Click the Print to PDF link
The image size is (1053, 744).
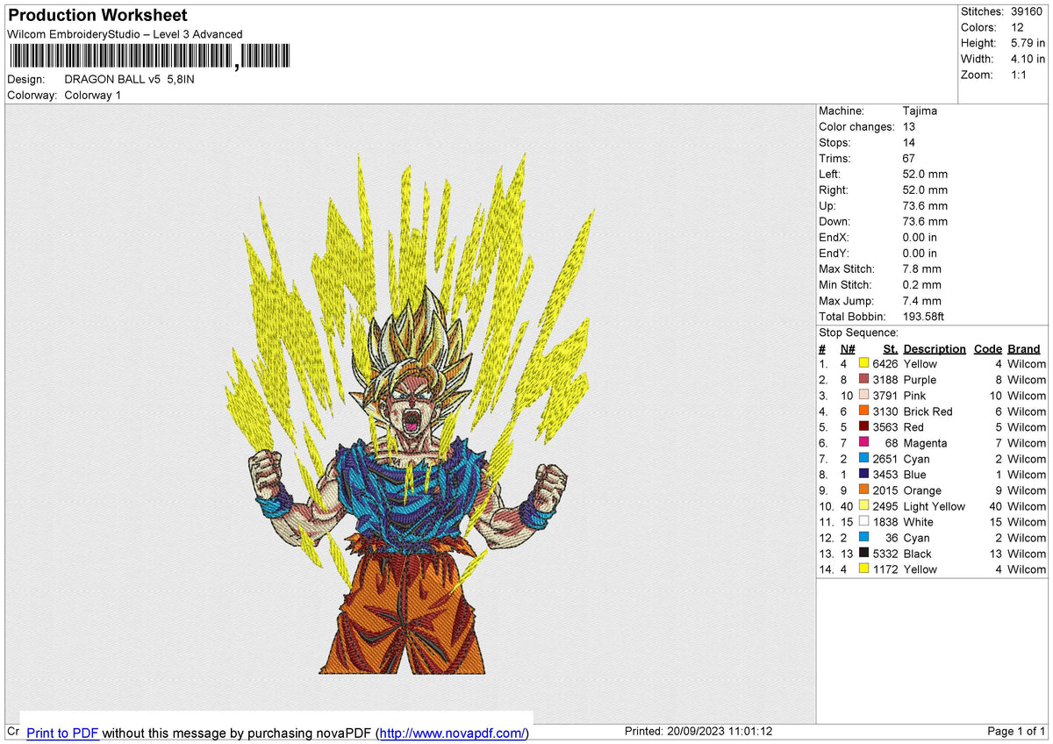point(62,733)
